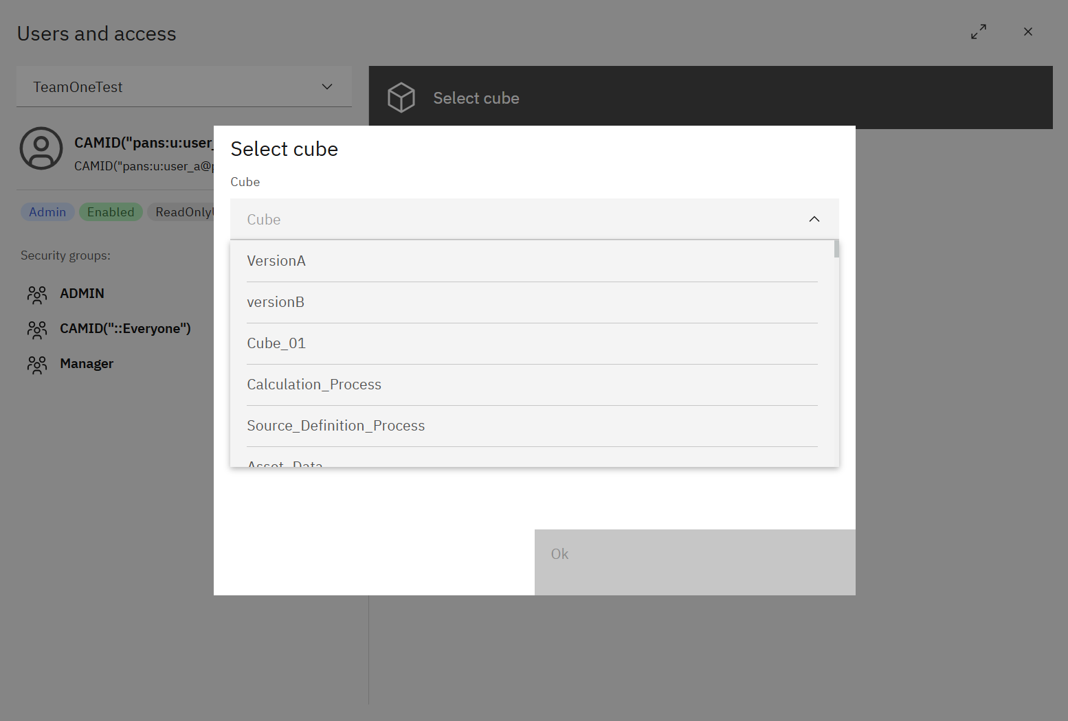Select Source_Definition_Process cube option
The width and height of the screenshot is (1068, 721).
point(336,426)
